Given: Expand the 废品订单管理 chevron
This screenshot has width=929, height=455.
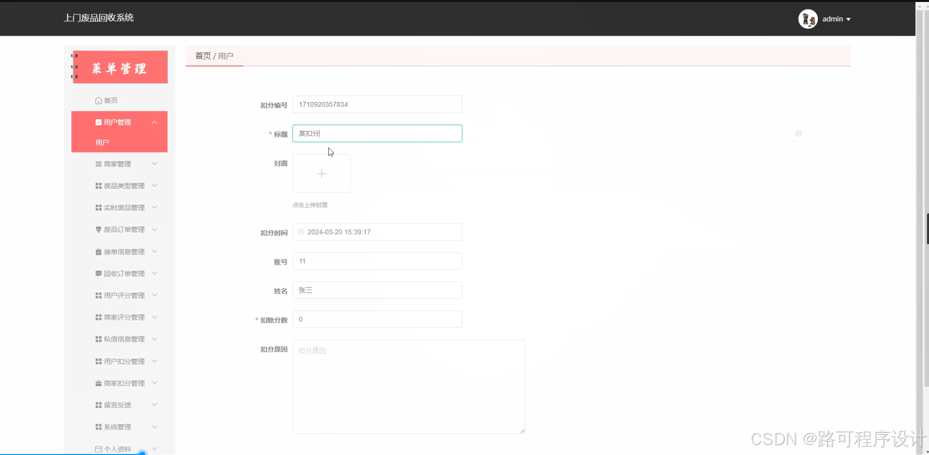Looking at the screenshot, I should 154,229.
